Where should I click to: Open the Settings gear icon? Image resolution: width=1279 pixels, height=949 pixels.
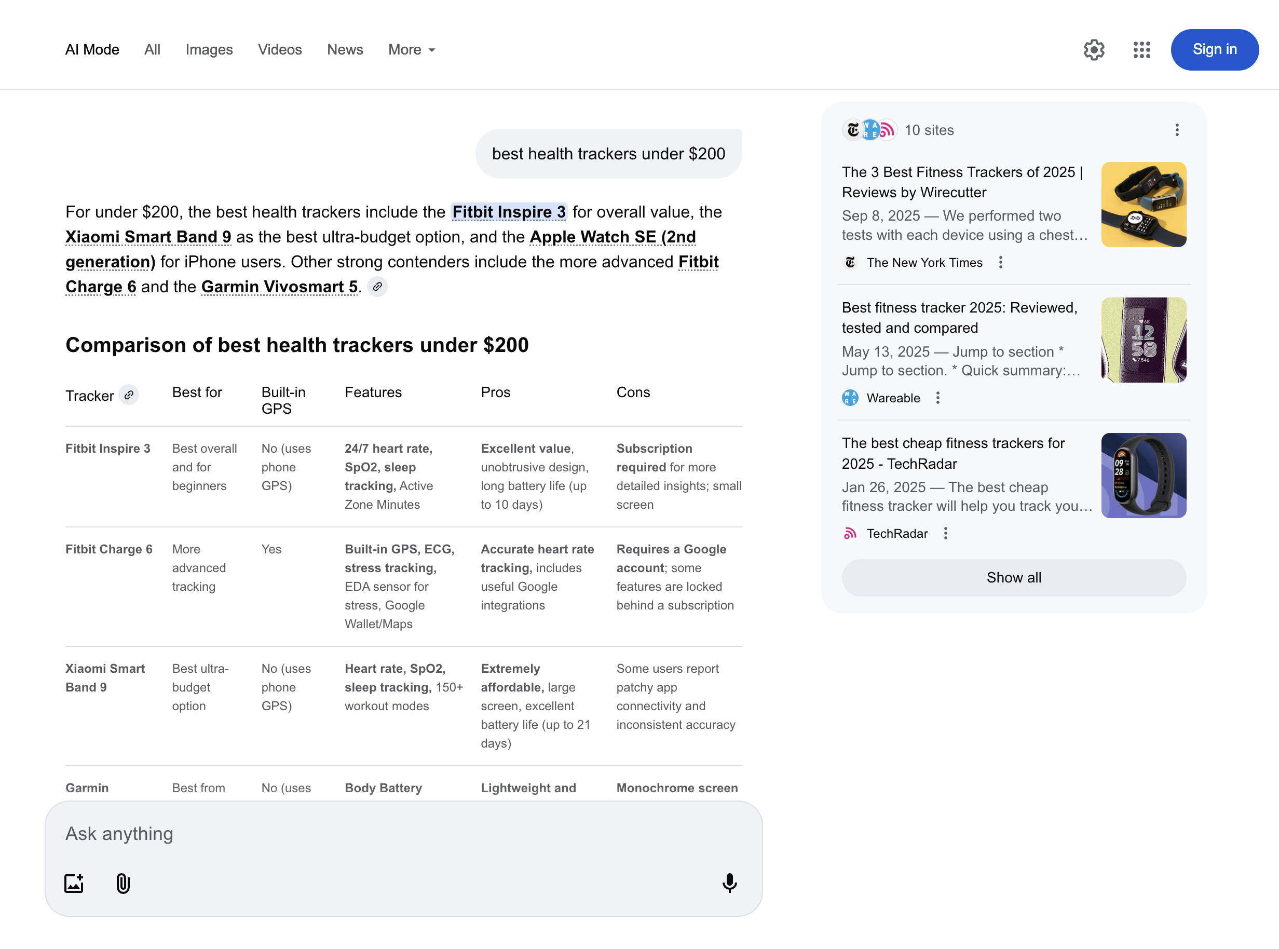1094,50
